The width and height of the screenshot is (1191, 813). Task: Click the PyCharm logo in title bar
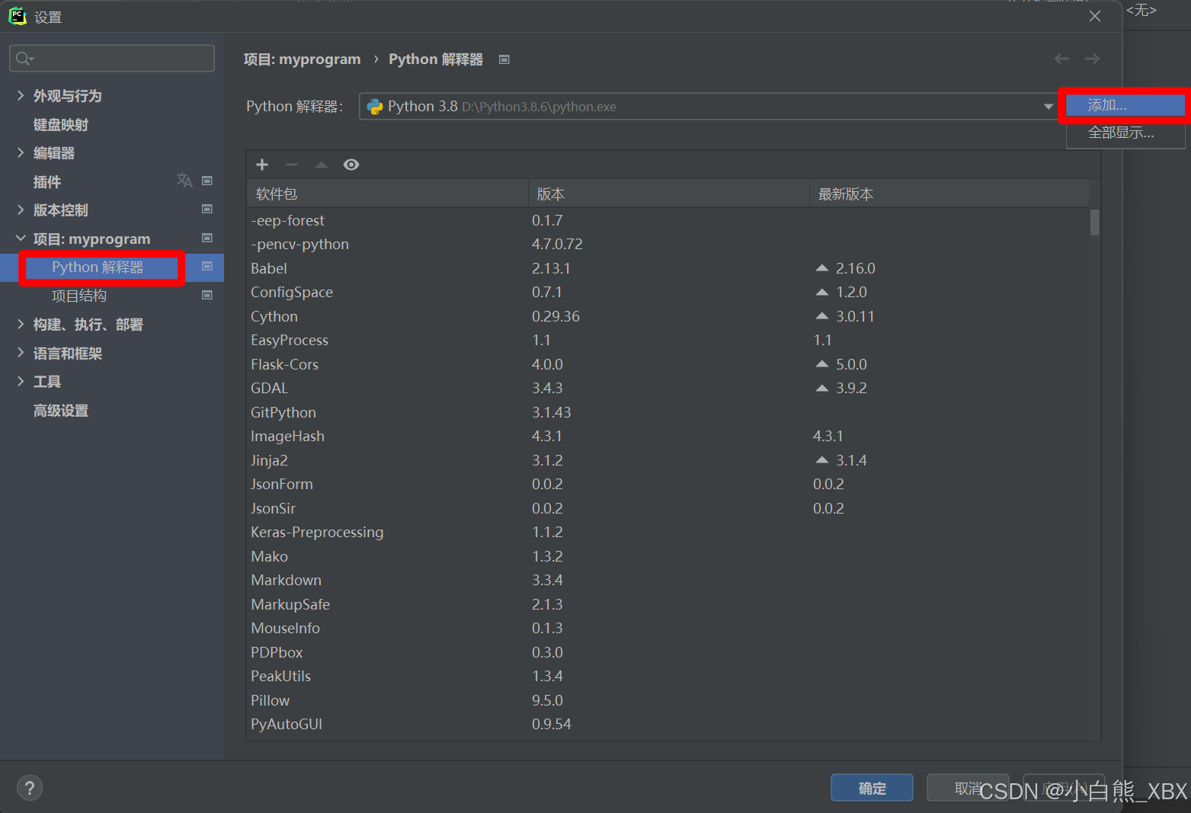(x=18, y=16)
